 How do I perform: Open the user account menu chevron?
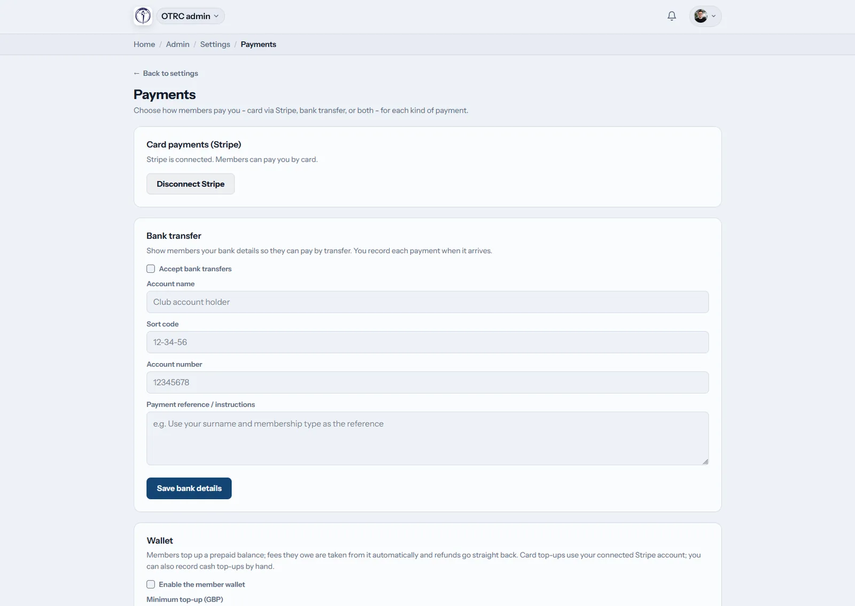point(713,16)
